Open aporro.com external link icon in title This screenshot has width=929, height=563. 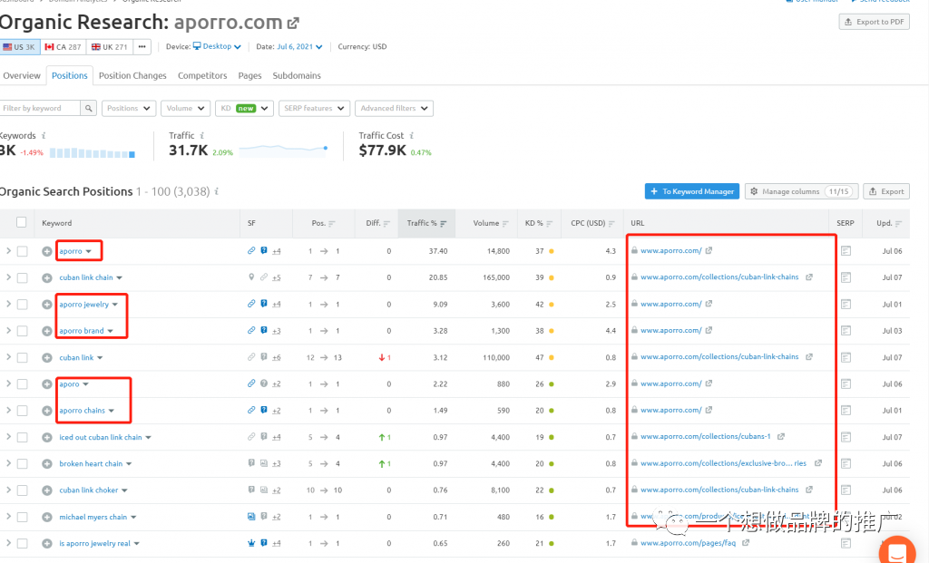[293, 24]
